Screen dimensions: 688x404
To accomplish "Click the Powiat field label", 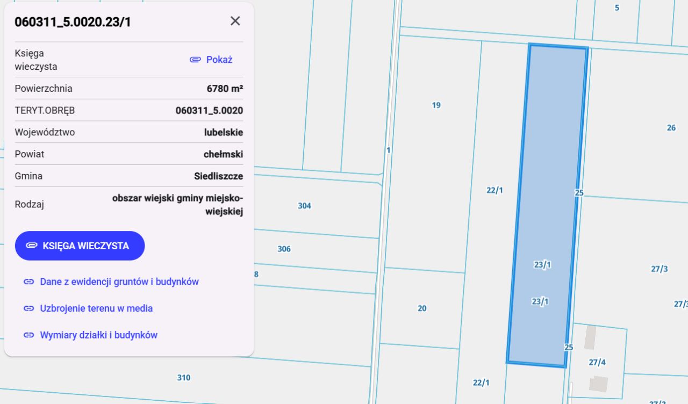I will tap(30, 154).
